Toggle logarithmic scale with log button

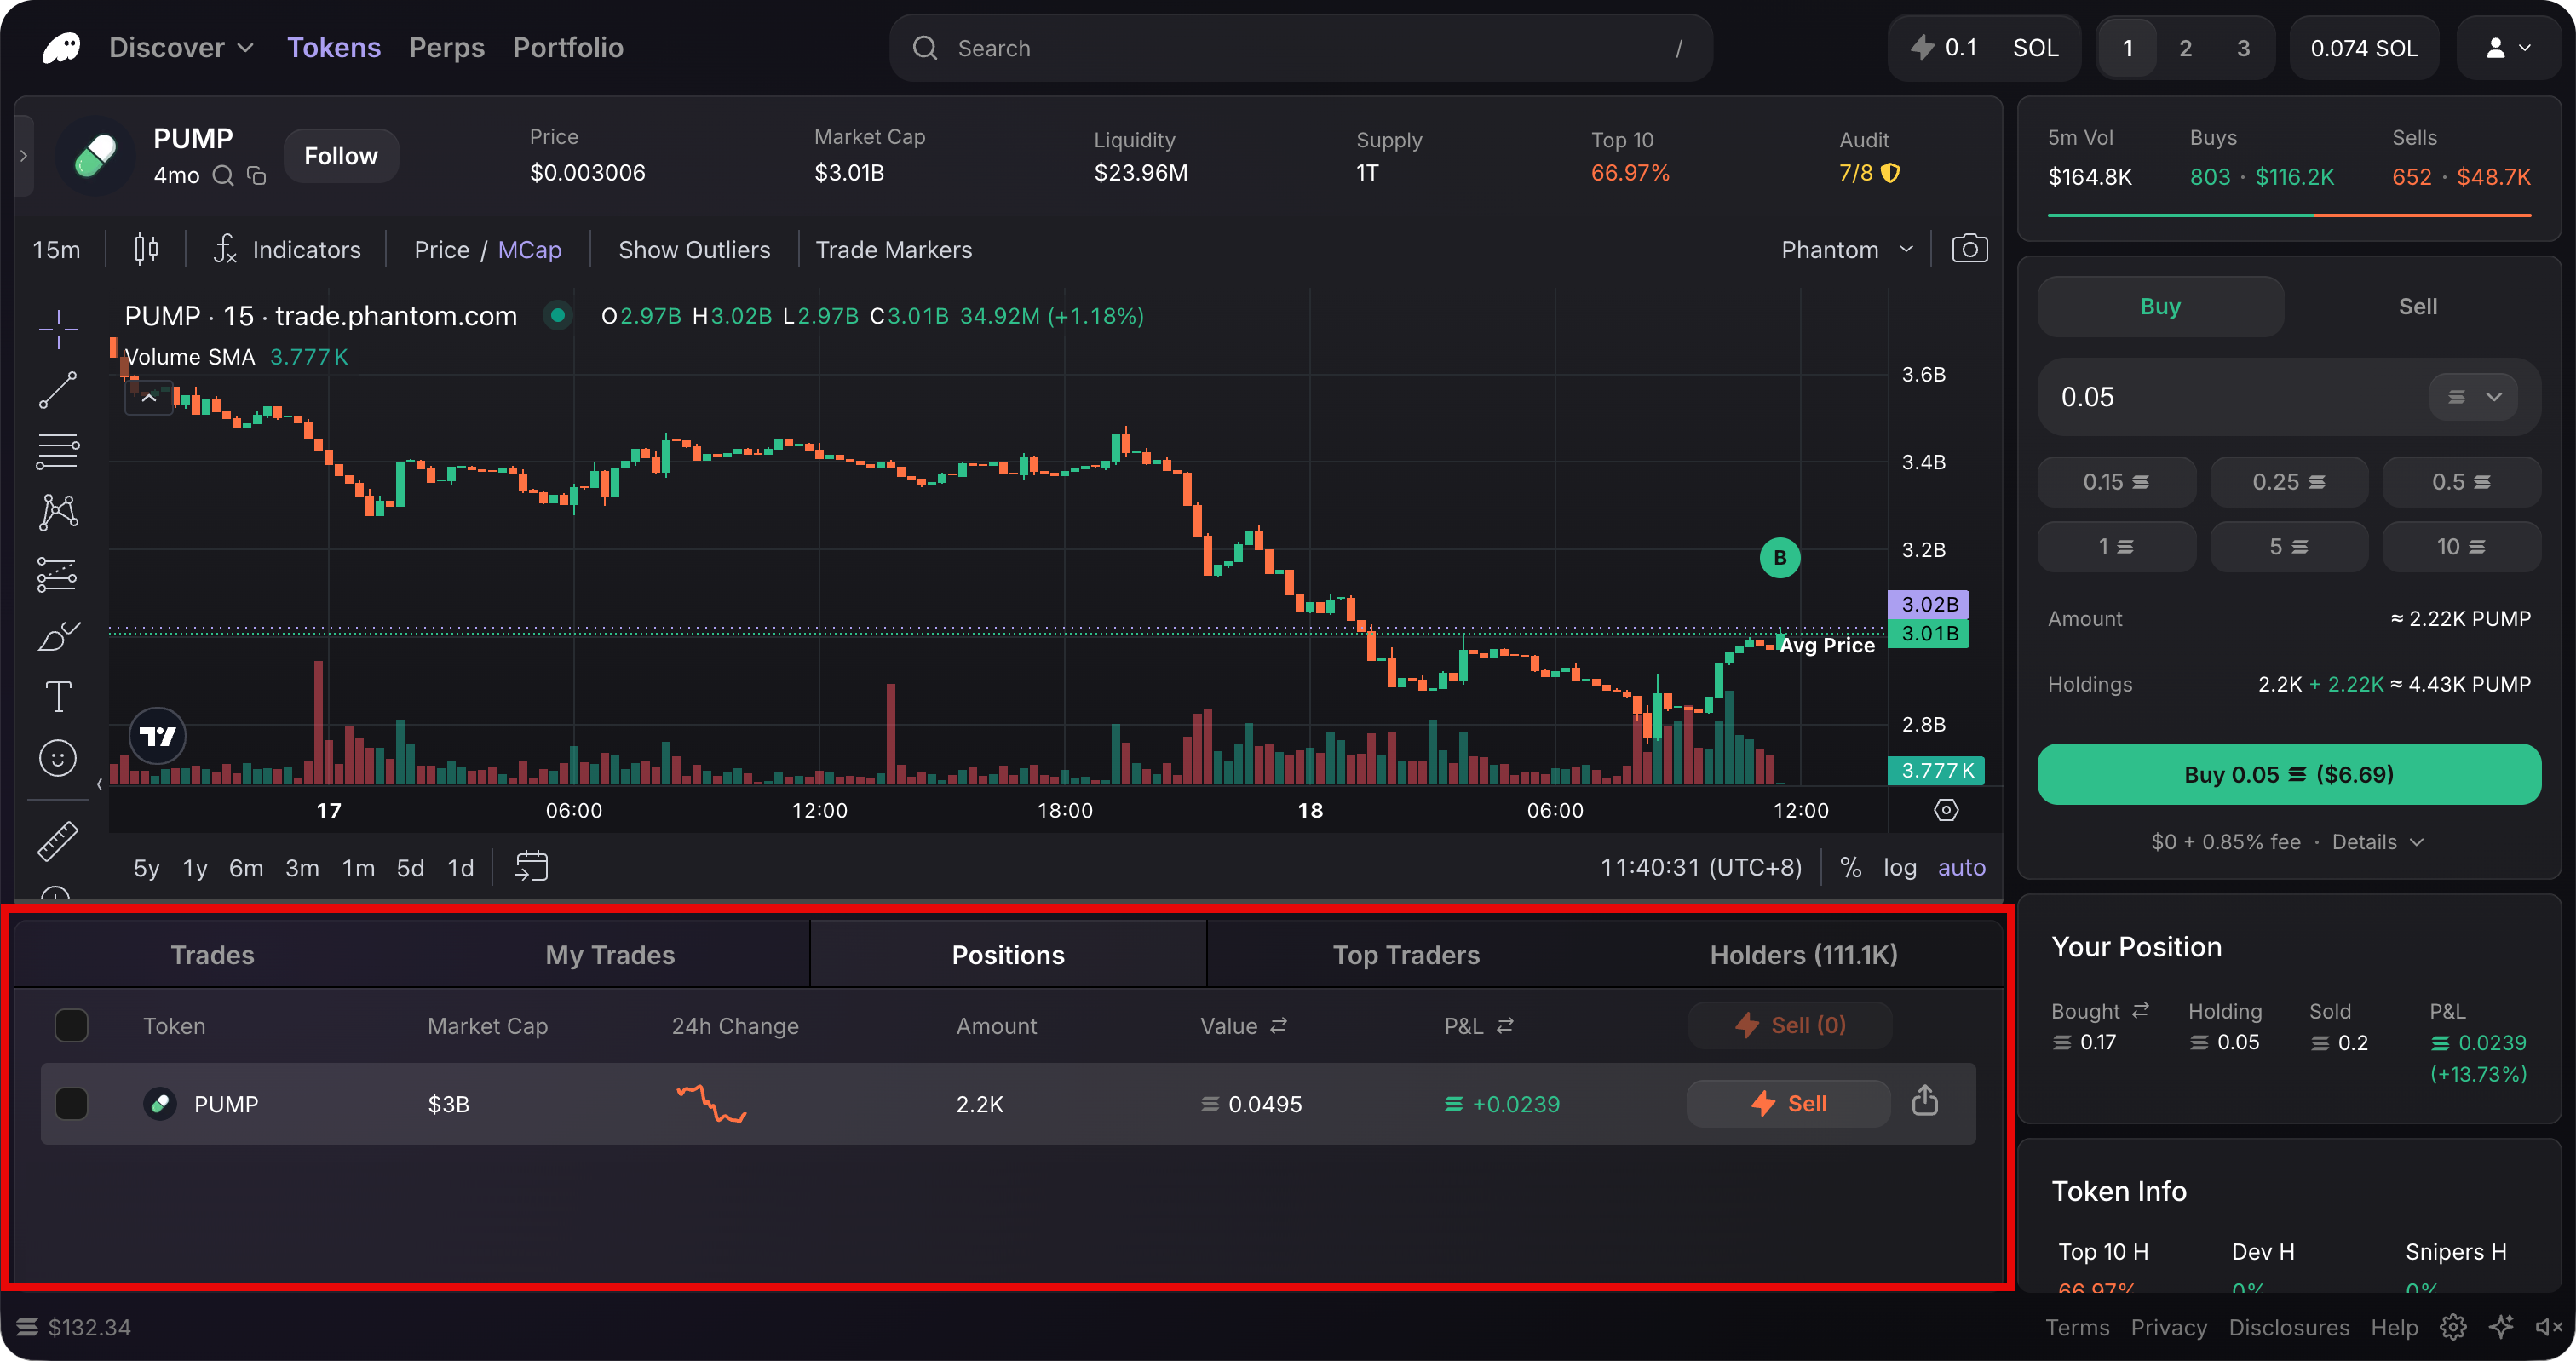1899,867
